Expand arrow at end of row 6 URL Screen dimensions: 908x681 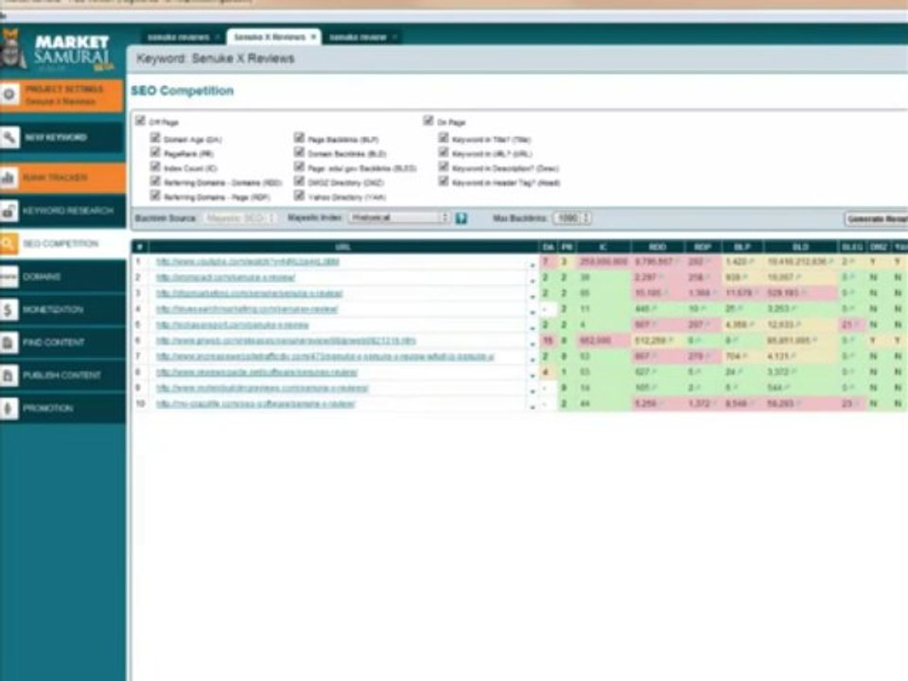533,344
